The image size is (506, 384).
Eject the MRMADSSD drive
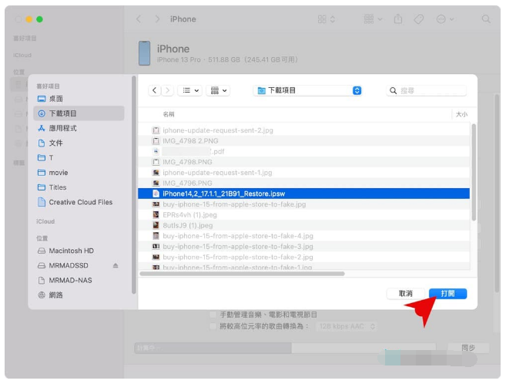pos(116,265)
